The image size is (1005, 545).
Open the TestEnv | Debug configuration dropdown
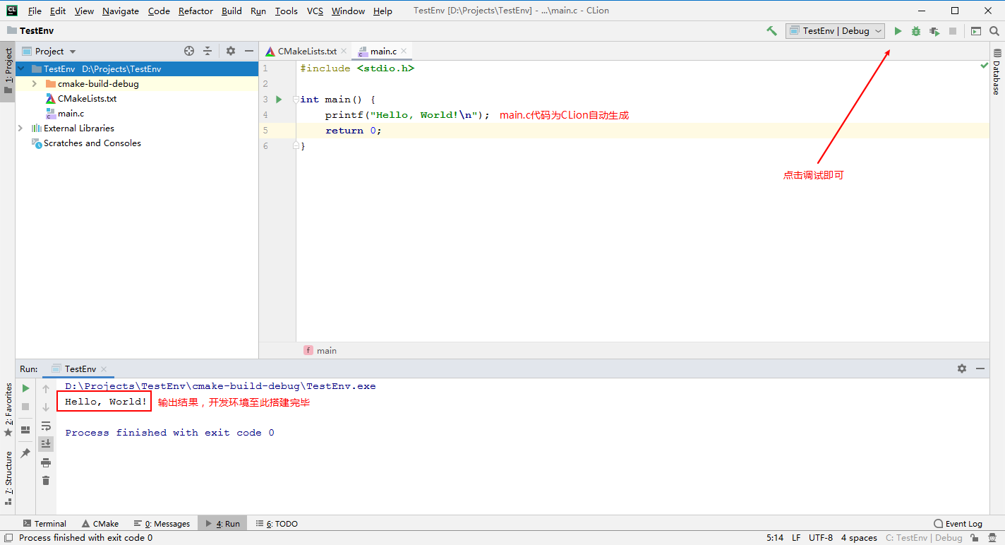click(x=835, y=31)
